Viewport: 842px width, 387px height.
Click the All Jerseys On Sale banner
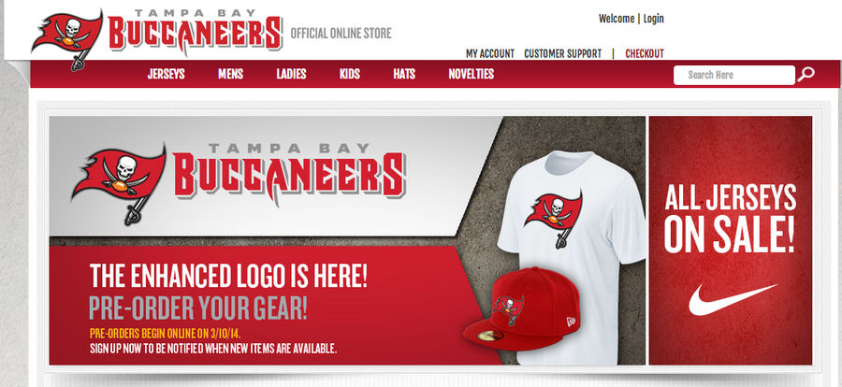731,240
